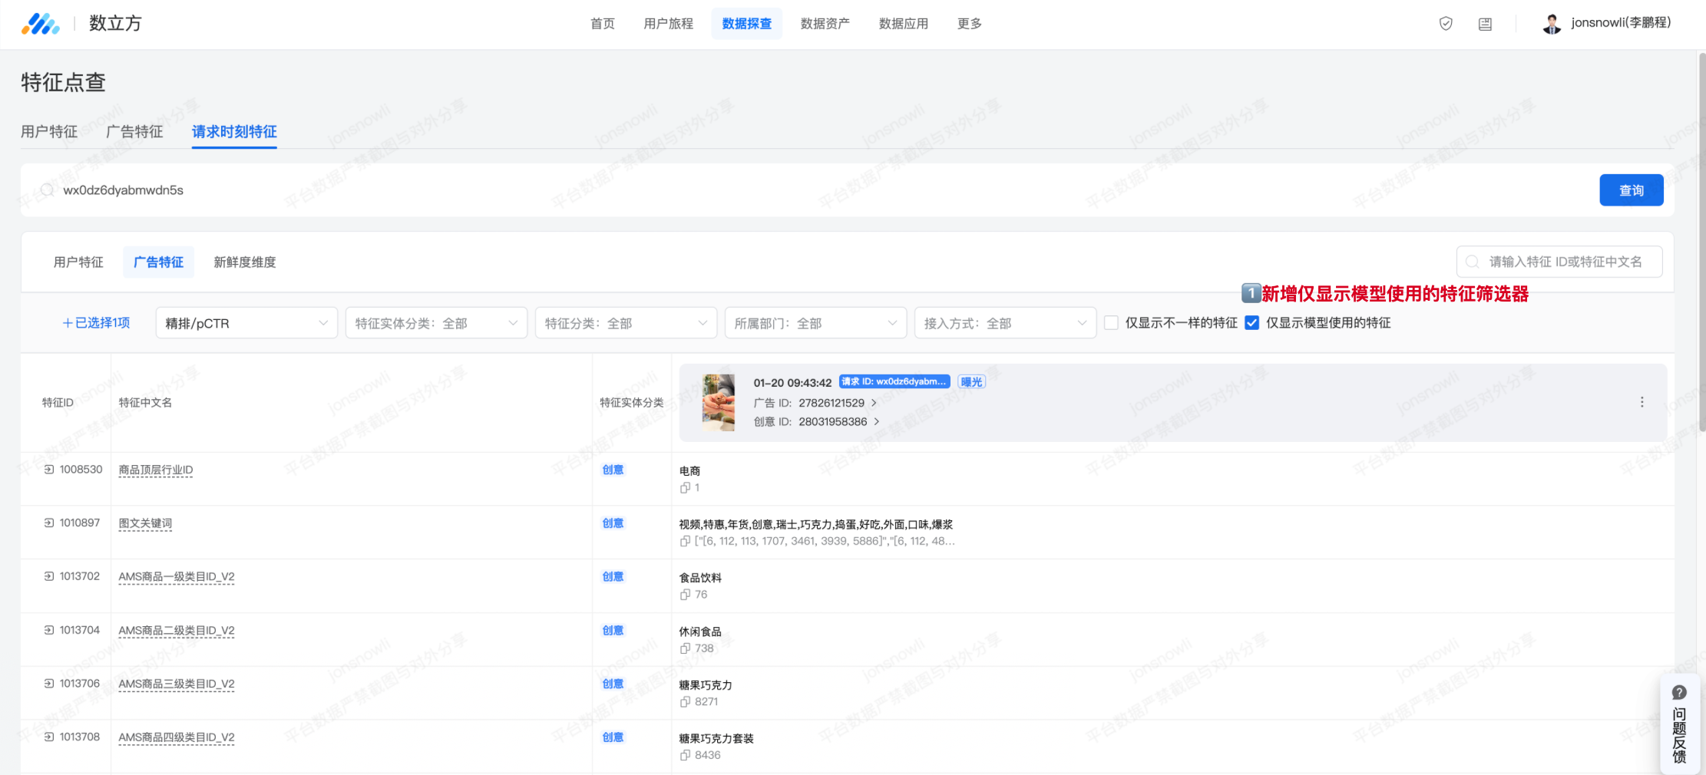
Task: Open the arrow next to 创意 ID 28031958386
Action: (x=877, y=421)
